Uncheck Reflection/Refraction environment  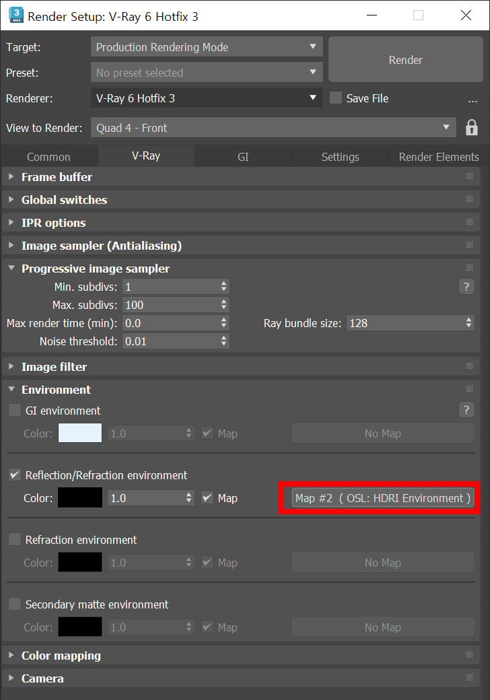click(x=15, y=475)
